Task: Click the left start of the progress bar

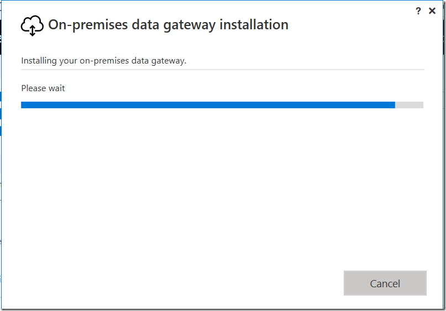Action: (23, 105)
